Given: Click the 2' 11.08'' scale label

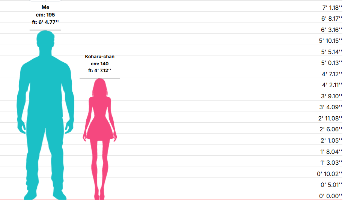Looking at the screenshot, I should coord(330,118).
